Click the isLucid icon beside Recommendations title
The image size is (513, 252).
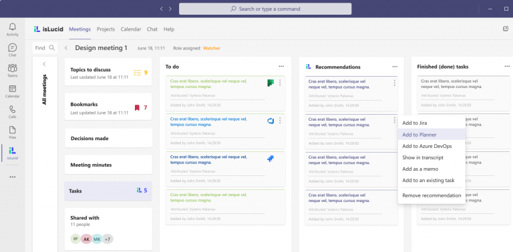[x=308, y=67]
